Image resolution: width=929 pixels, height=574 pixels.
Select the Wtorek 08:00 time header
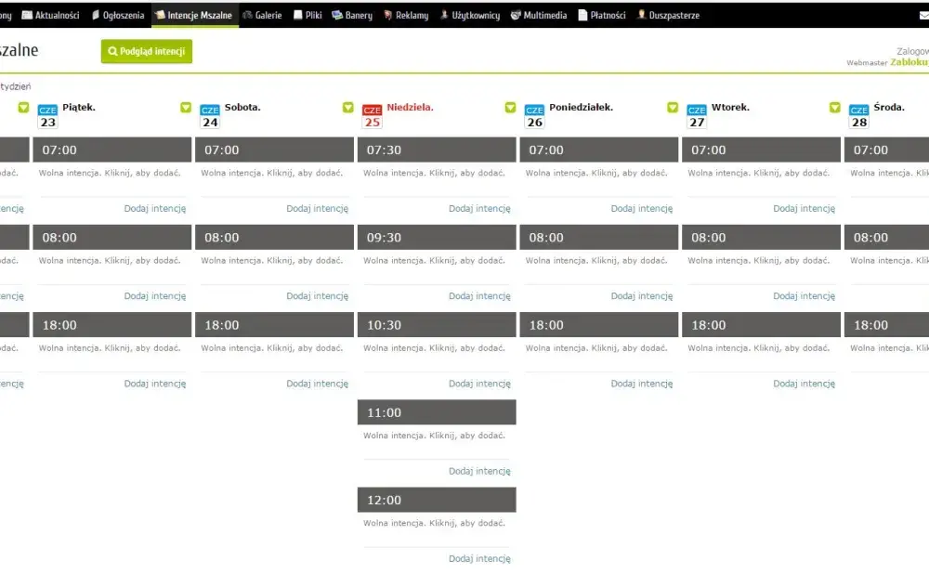[762, 238]
